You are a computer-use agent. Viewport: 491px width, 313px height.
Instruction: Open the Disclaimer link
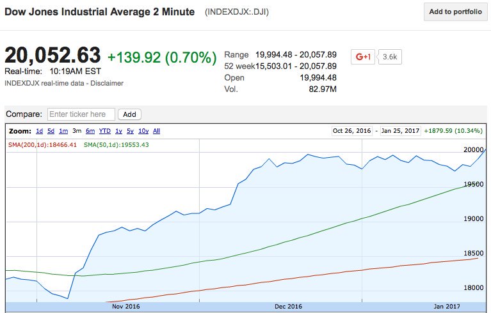[x=107, y=84]
